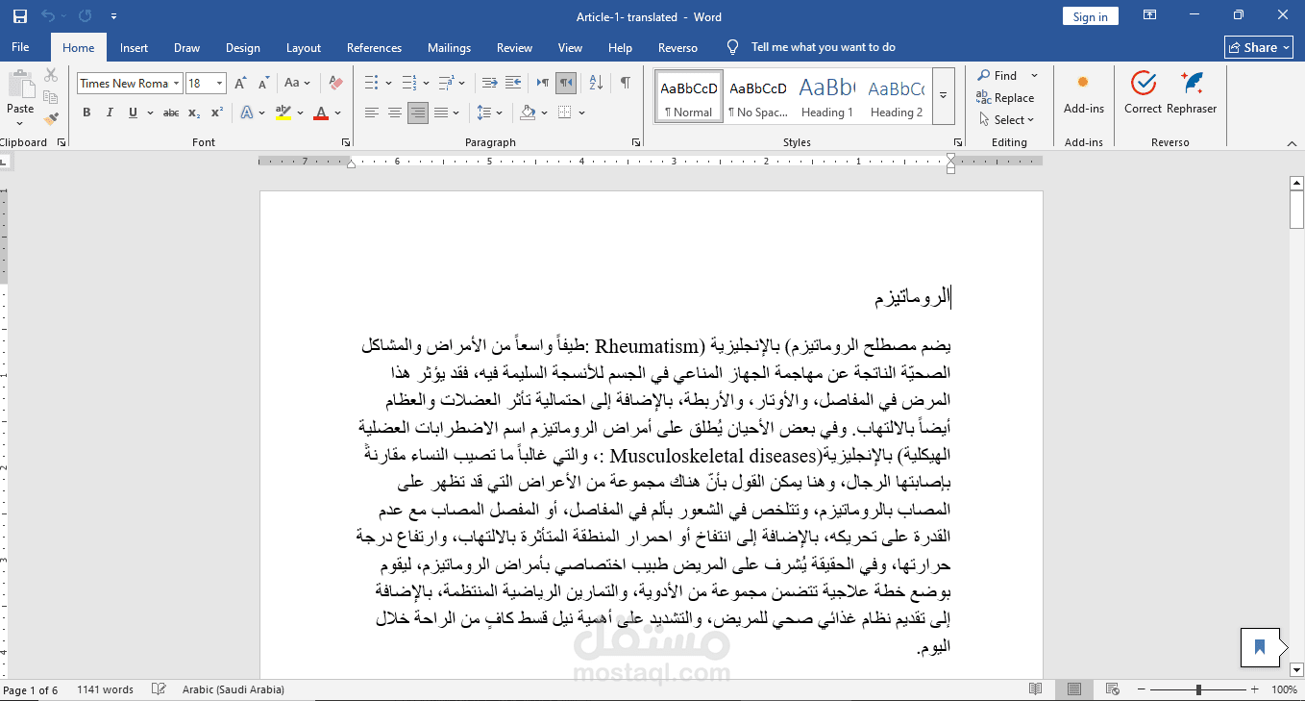
Task: Click the Sign in button
Action: (1090, 16)
